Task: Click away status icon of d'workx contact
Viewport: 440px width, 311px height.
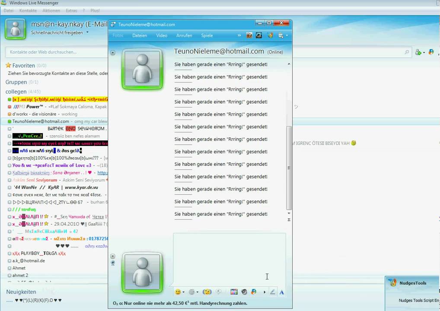Action: pos(9,114)
